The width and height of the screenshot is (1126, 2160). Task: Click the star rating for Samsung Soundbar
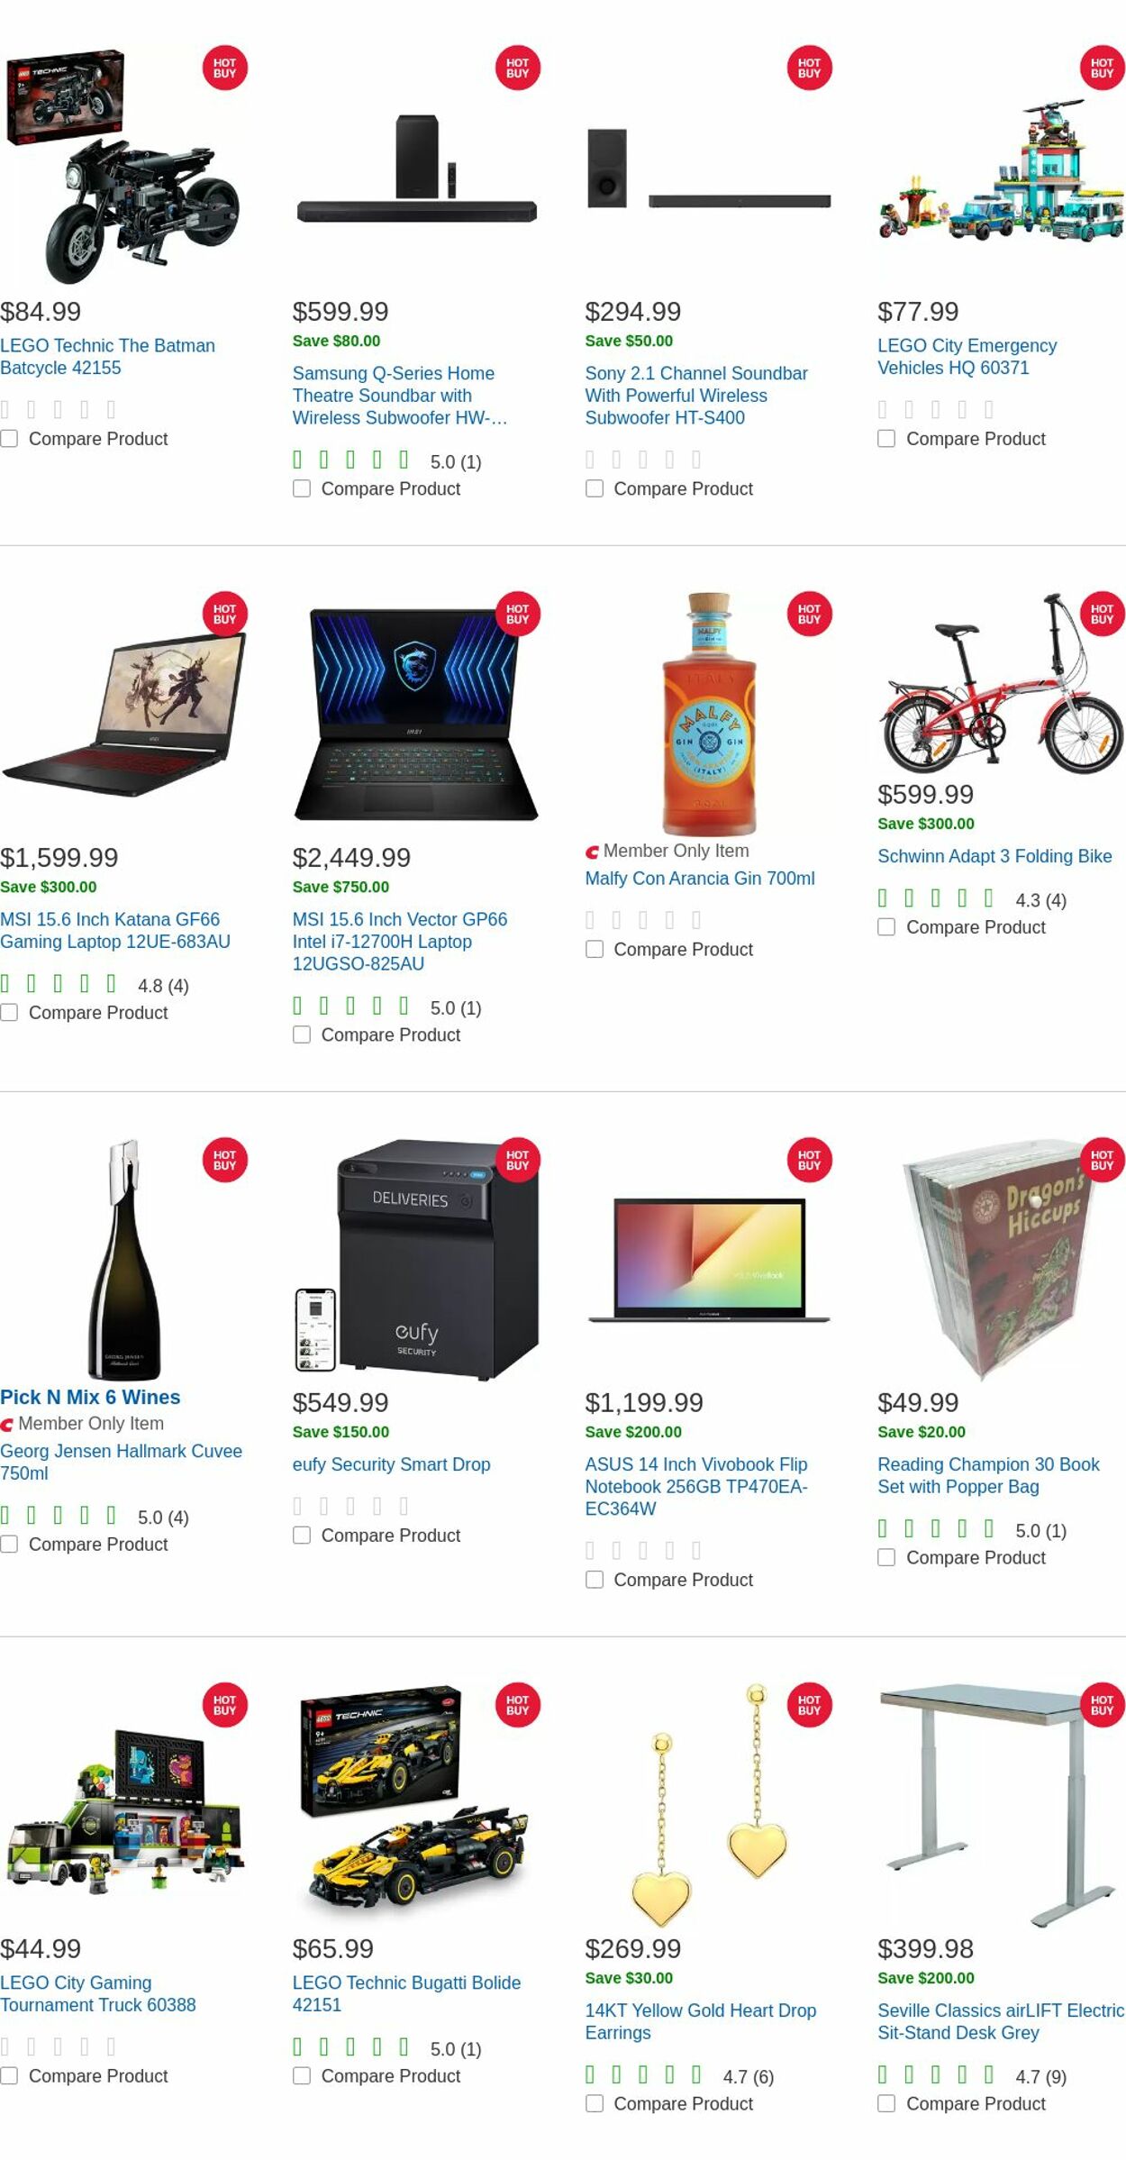[350, 460]
